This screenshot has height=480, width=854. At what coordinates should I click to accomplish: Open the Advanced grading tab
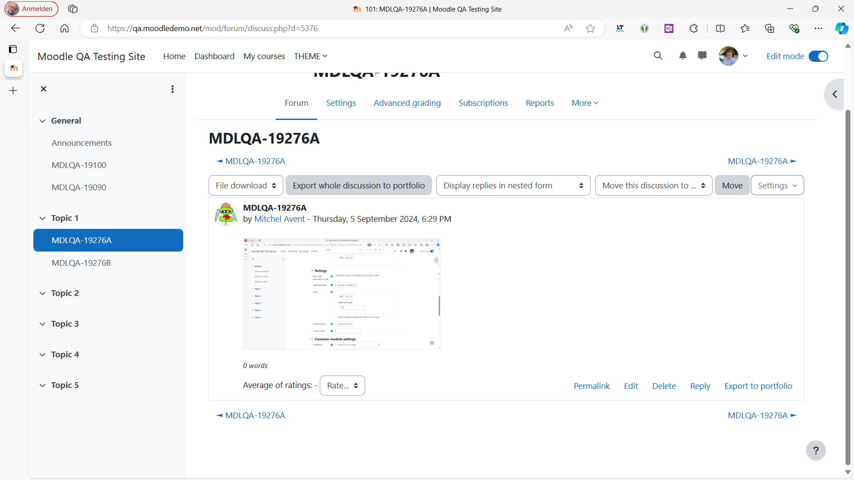tap(407, 103)
